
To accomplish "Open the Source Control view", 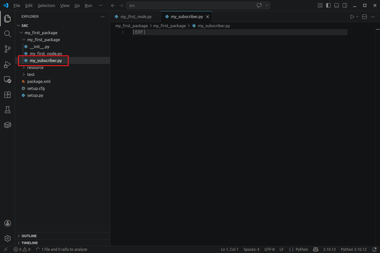I will coord(8,49).
